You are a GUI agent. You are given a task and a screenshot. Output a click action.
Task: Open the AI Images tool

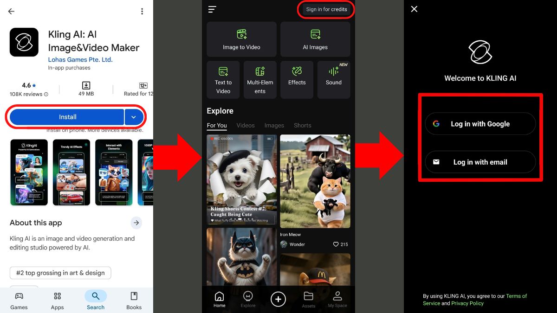(315, 39)
